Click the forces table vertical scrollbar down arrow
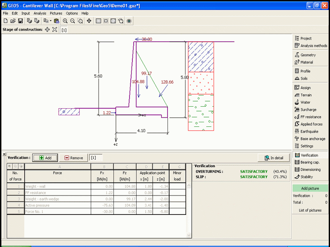 coord(189,235)
